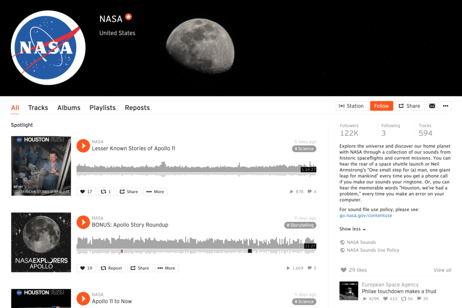Open More menu for Lesser Known Stories
Screen dimensions: 462x308
(155, 191)
